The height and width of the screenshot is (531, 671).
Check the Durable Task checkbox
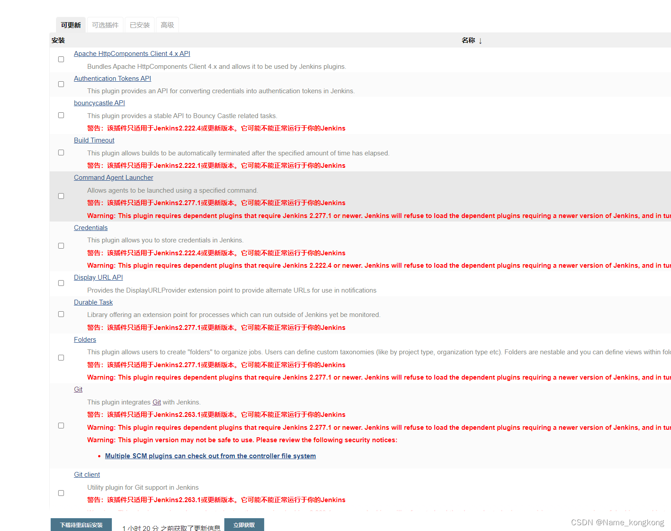coord(61,314)
